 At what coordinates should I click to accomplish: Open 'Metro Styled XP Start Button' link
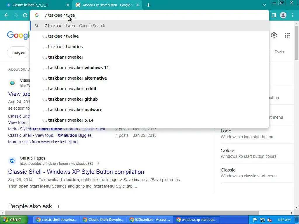(56, 129)
